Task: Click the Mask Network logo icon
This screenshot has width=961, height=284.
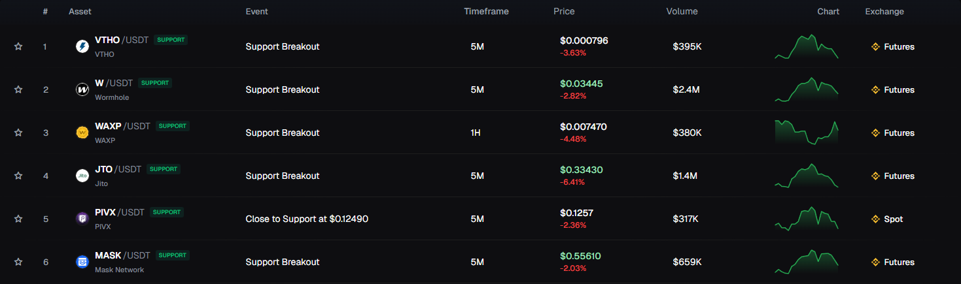Action: pos(82,262)
